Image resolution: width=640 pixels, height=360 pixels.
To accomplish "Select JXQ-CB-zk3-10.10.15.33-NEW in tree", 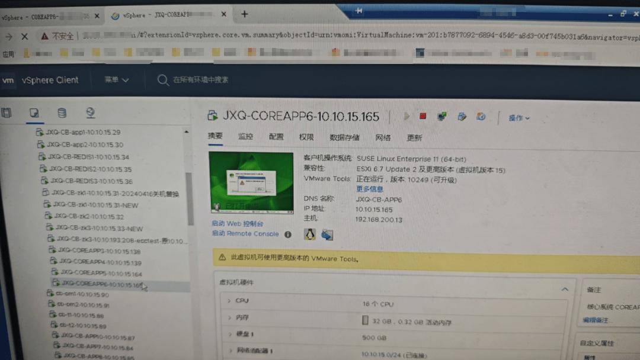I will 99,229.
